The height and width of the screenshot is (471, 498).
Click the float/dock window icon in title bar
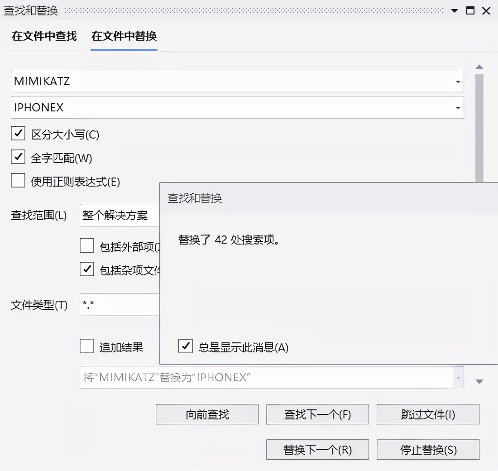[x=470, y=10]
